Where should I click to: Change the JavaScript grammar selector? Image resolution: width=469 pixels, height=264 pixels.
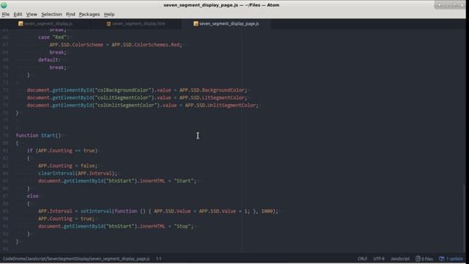[x=400, y=259]
